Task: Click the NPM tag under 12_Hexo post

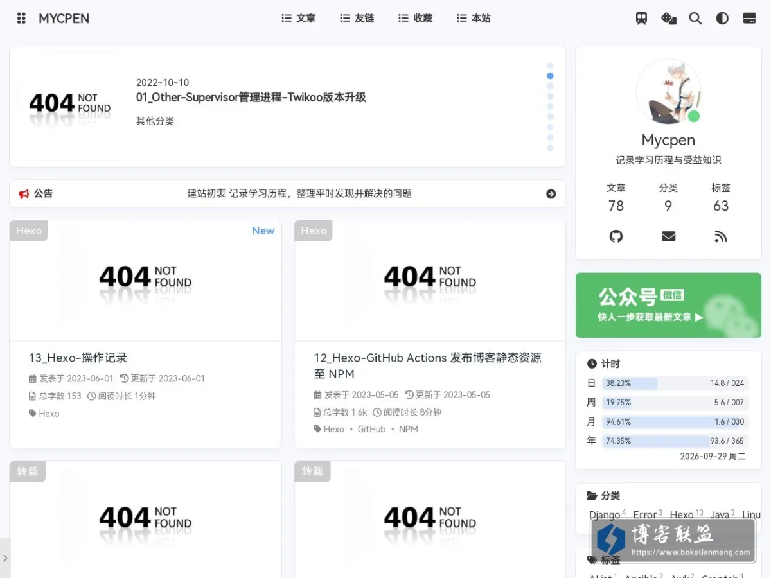Action: pos(409,429)
